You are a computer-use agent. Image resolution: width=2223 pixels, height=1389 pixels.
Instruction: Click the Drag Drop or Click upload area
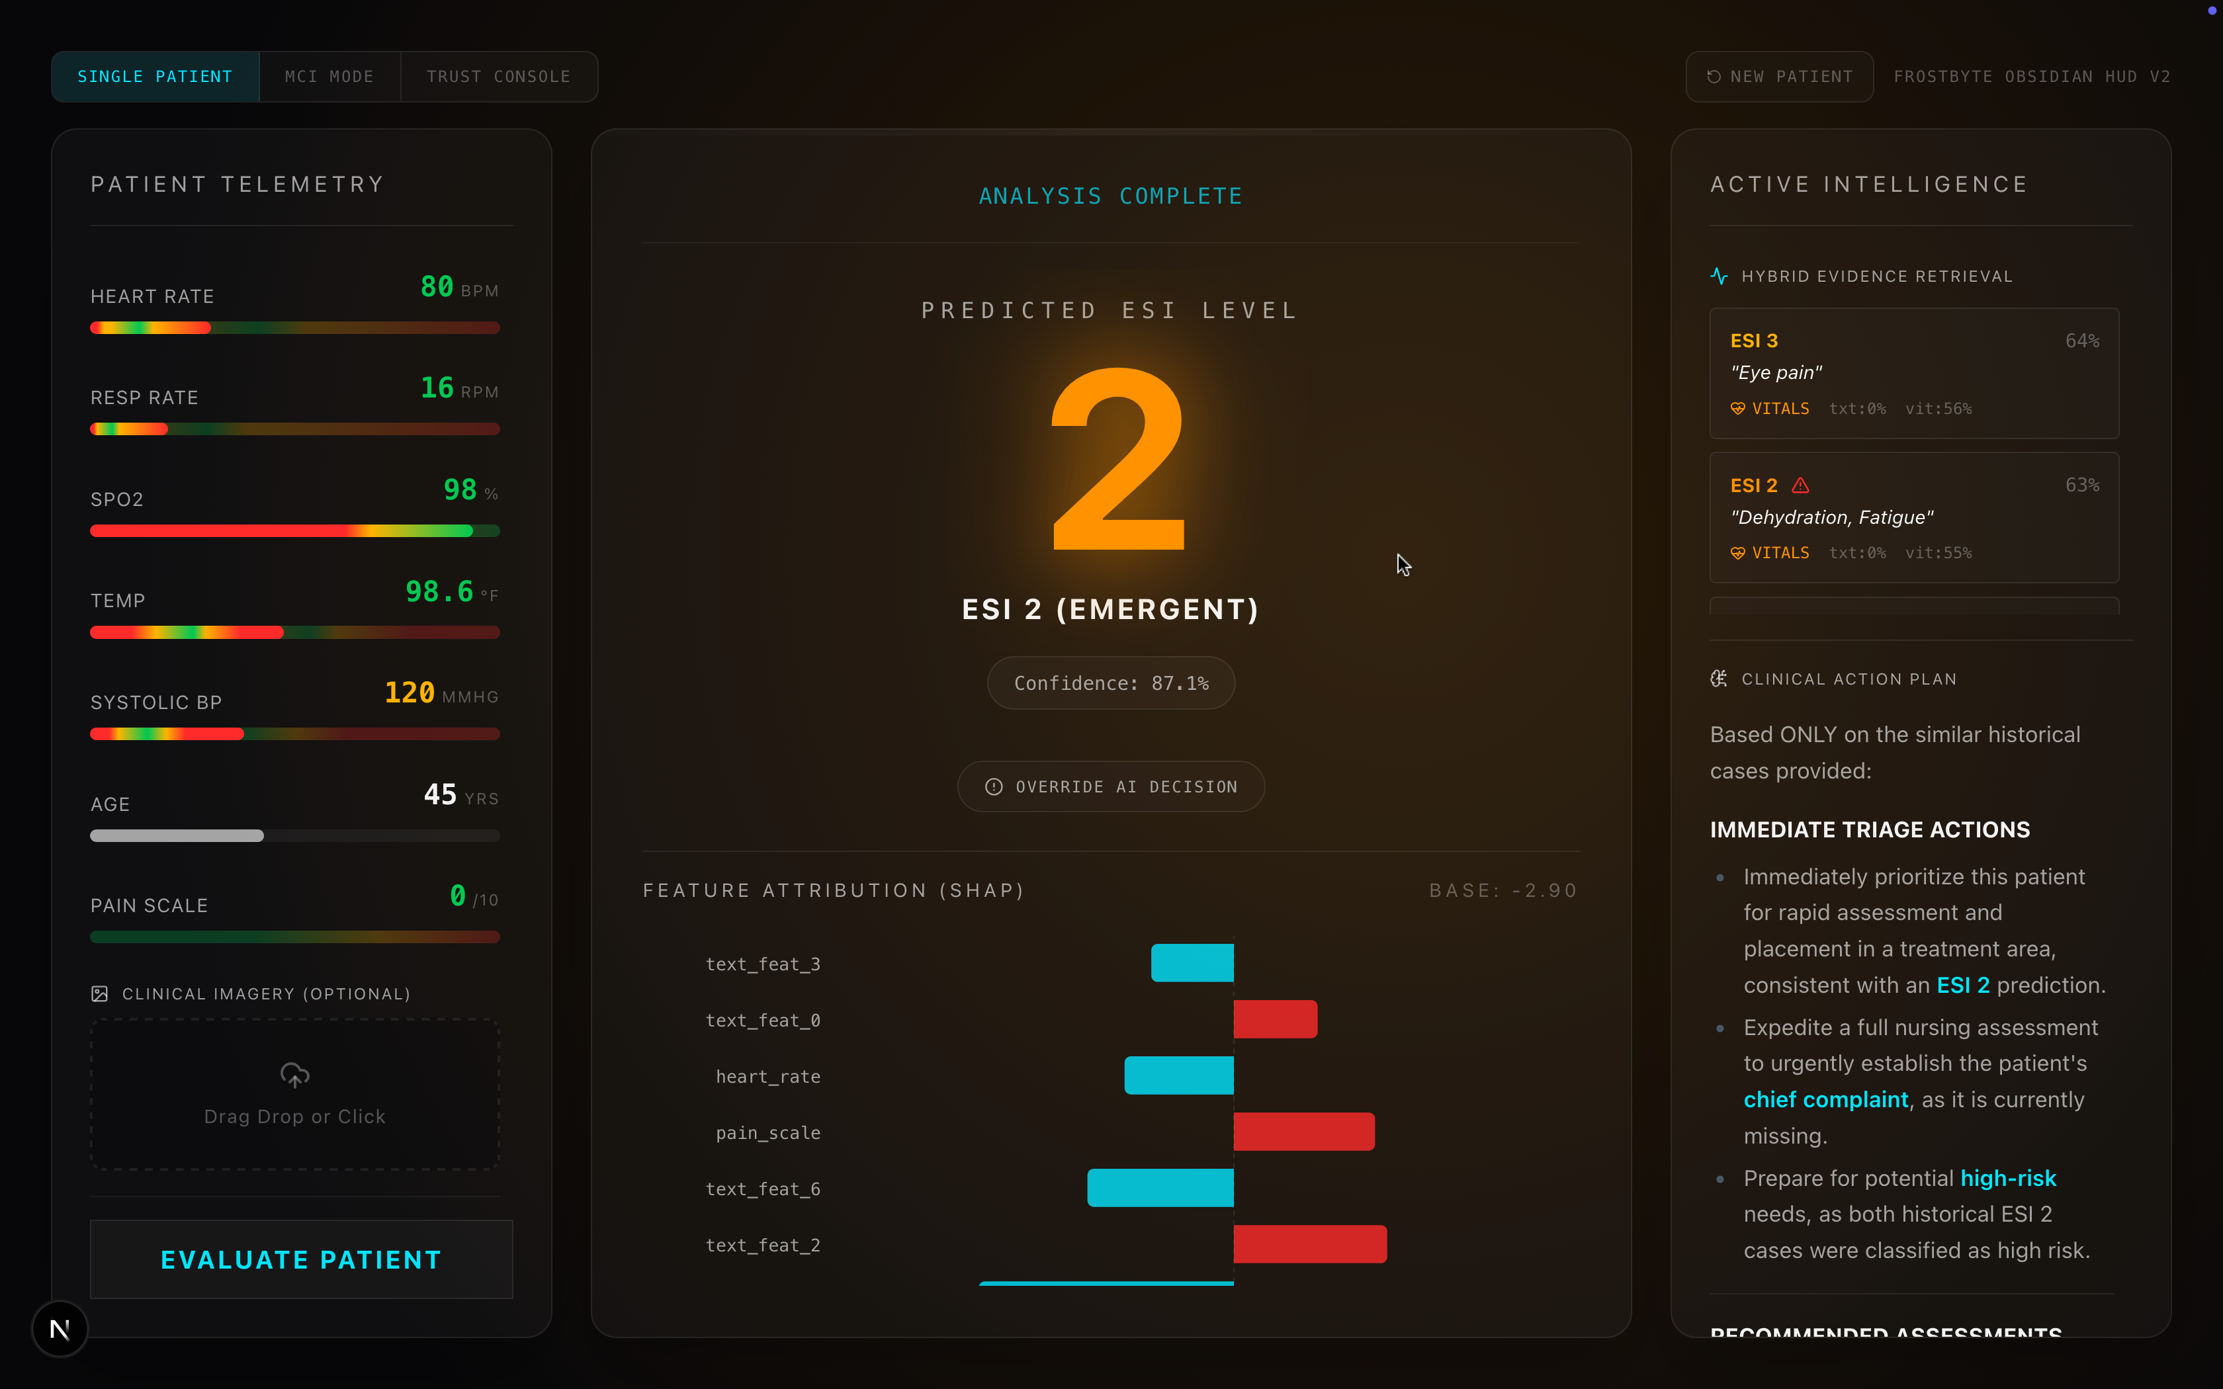click(294, 1094)
